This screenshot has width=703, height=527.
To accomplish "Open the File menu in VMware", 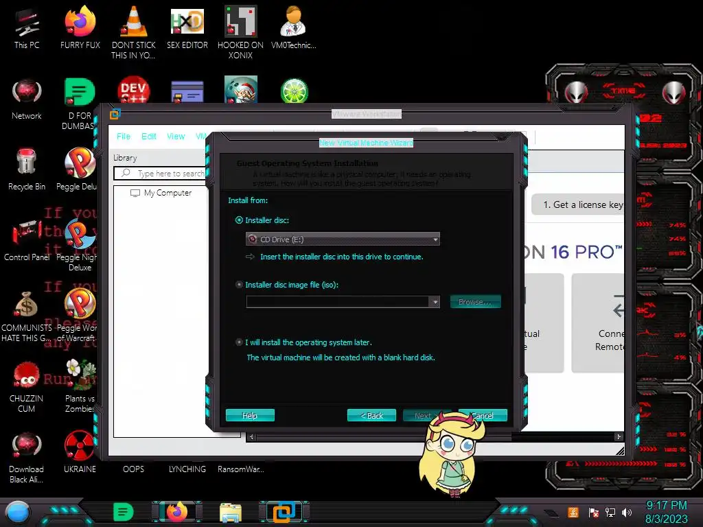I will tap(124, 137).
